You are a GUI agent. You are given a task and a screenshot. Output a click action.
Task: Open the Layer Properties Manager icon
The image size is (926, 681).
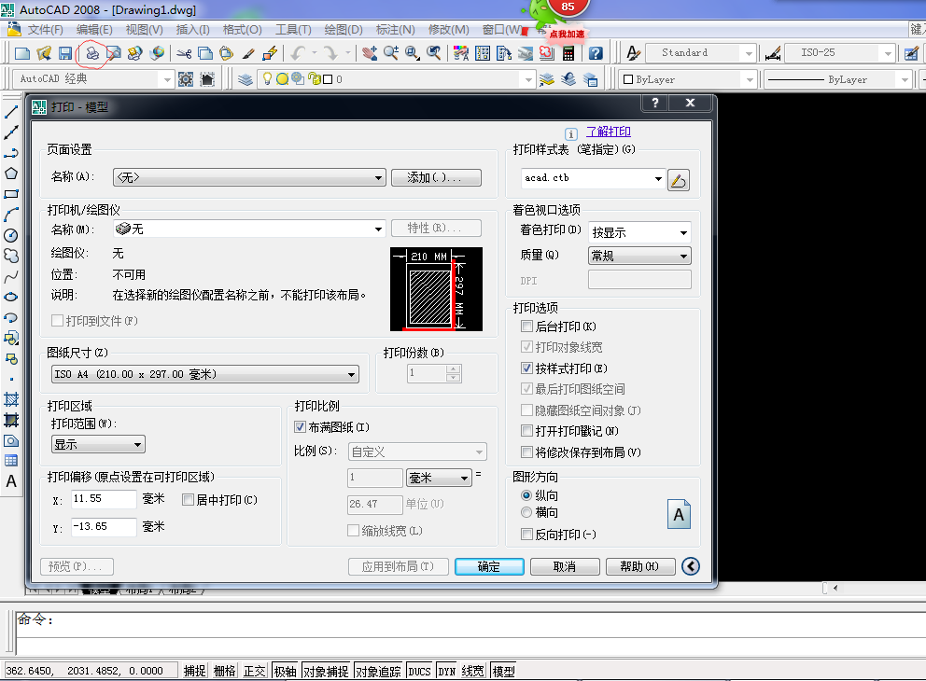tap(246, 79)
